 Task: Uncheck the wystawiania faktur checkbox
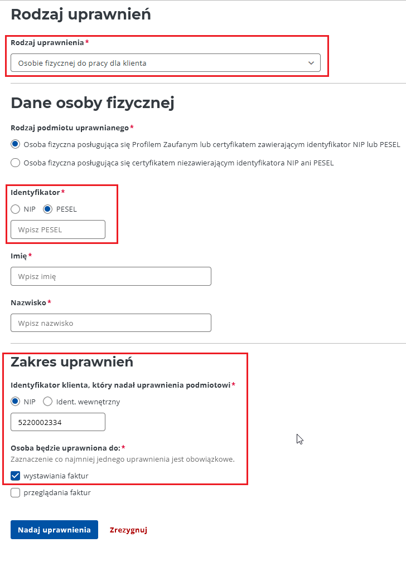click(x=16, y=476)
